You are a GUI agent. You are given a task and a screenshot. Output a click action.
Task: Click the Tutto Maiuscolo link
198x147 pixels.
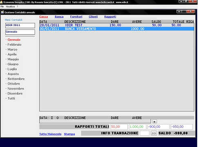click(x=50, y=134)
